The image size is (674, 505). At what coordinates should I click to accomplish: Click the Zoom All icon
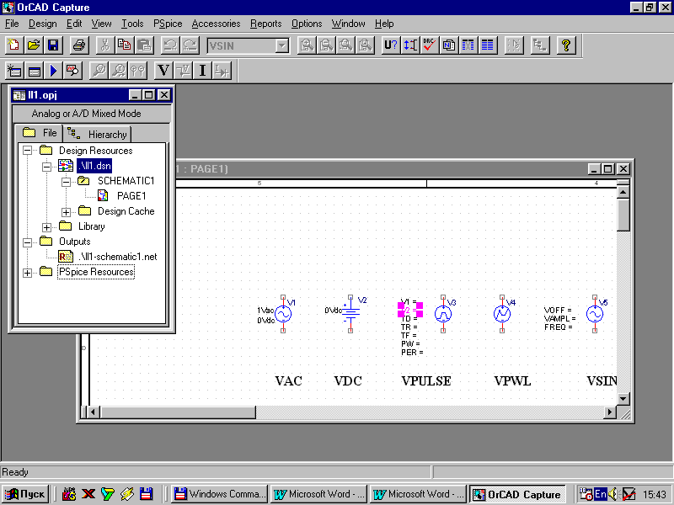[x=365, y=45]
